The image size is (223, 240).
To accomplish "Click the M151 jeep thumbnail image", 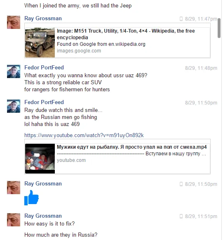I will coord(40,43).
